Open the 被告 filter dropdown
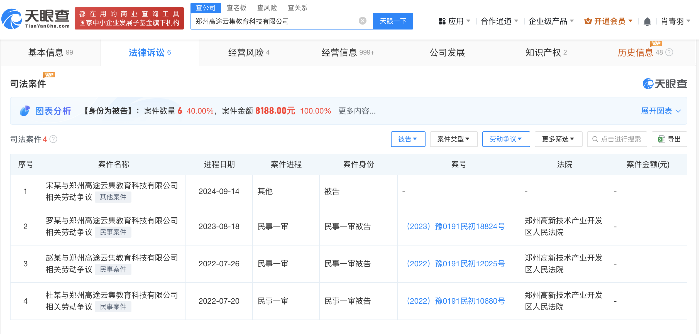The image size is (699, 334). coord(408,139)
